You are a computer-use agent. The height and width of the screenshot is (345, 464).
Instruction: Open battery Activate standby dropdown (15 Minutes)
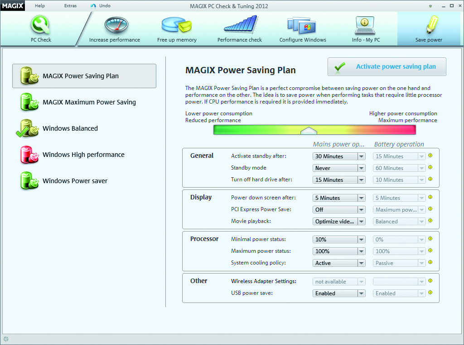coord(399,156)
